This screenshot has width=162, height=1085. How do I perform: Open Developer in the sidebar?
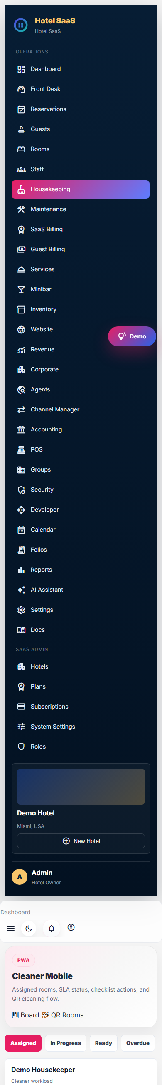(81, 509)
